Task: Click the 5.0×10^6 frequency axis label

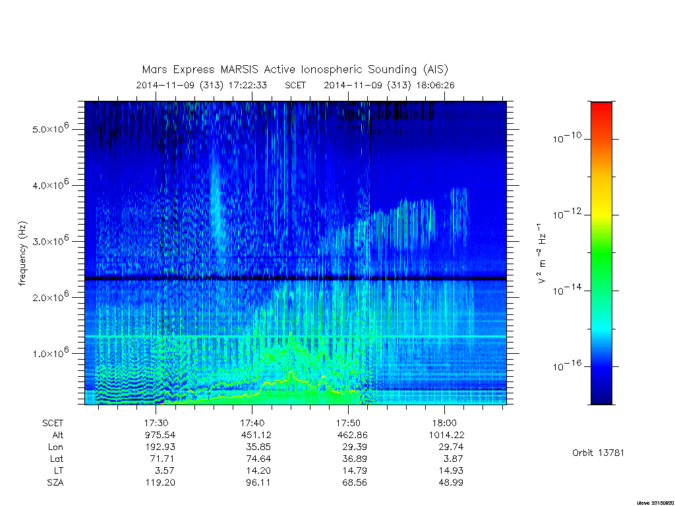Action: 50,128
